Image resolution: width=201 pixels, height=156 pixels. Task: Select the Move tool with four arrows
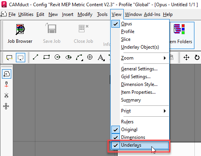coord(186,58)
